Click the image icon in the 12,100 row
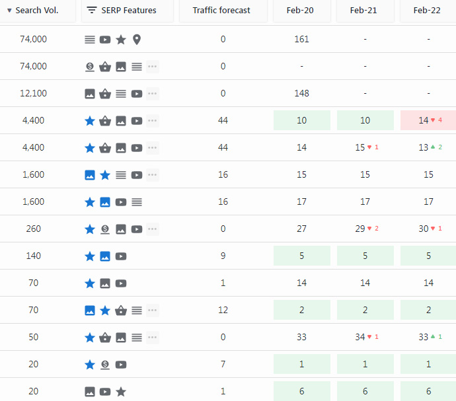Screen dimensions: 456x401 (x=90, y=94)
